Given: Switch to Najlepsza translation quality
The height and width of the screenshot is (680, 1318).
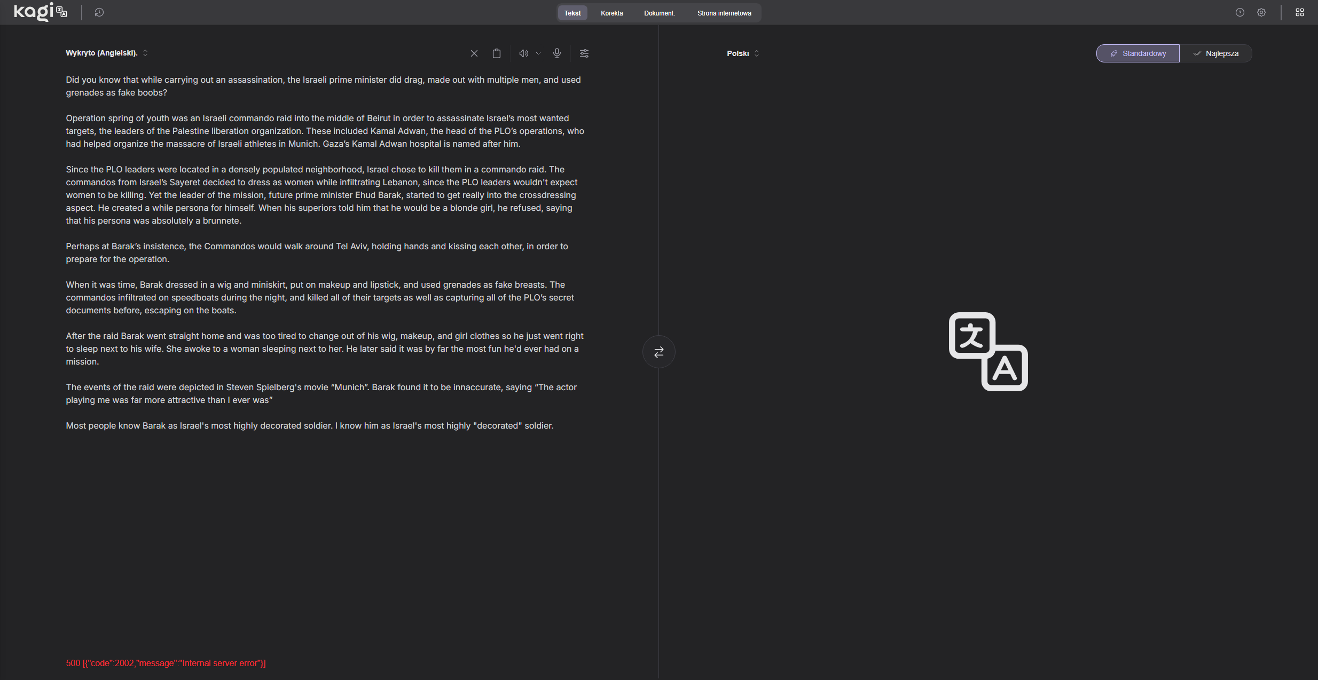Looking at the screenshot, I should tap(1216, 53).
